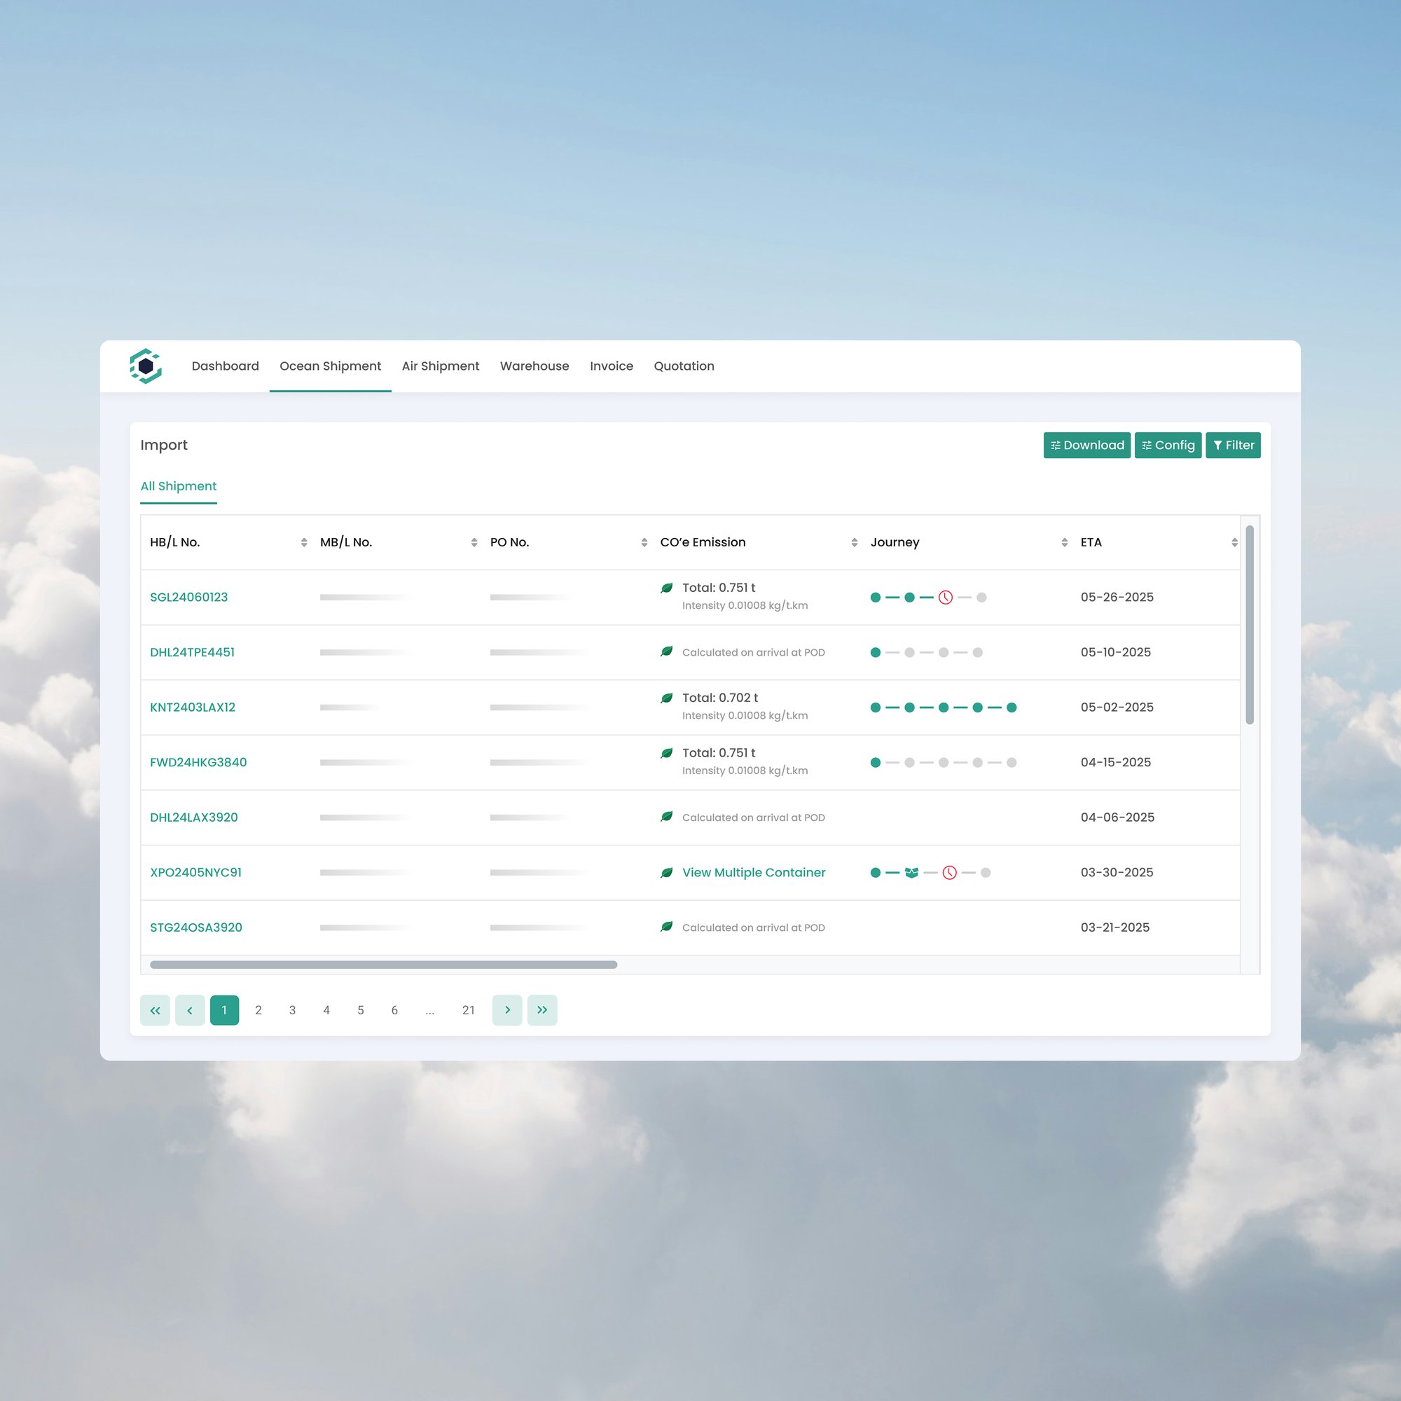
Task: Go to next page with the single chevron
Action: click(x=507, y=1010)
